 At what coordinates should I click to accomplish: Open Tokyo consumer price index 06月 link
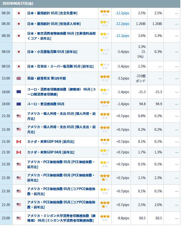click(61, 36)
